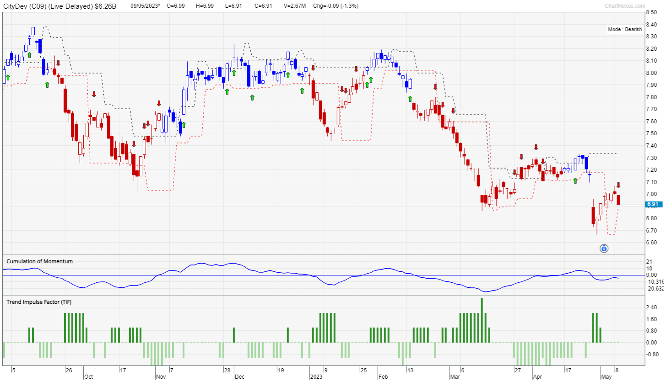
Task: Click the '25' date label on the time axis
Action: pyautogui.click(x=363, y=370)
